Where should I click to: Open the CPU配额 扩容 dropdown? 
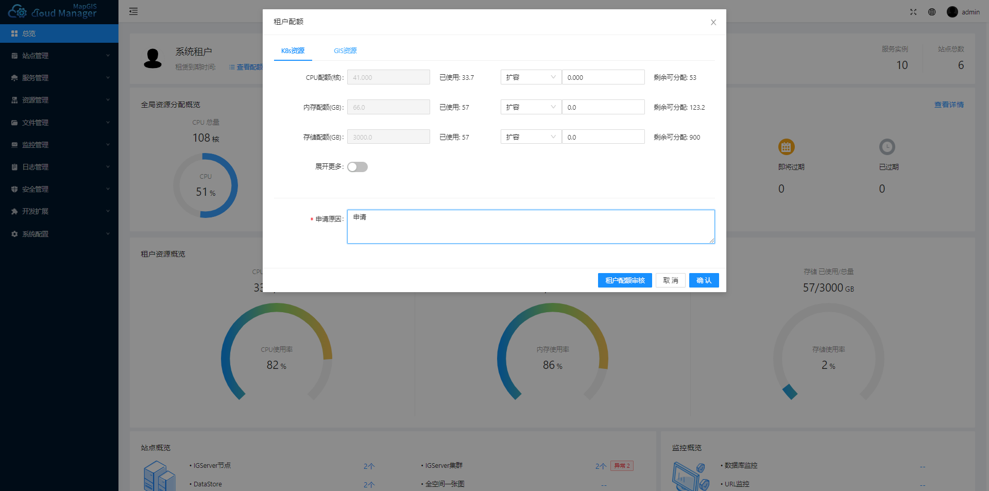(x=531, y=77)
